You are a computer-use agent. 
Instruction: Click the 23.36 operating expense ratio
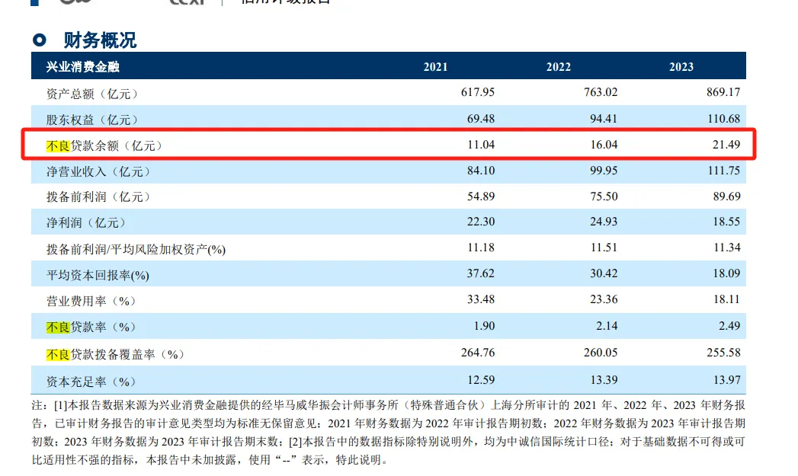tap(604, 299)
